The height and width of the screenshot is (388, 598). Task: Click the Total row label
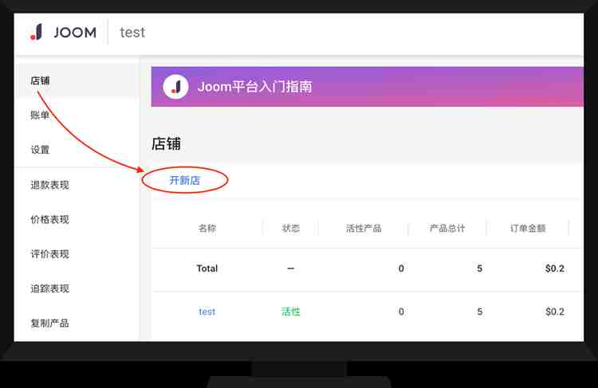tap(207, 268)
